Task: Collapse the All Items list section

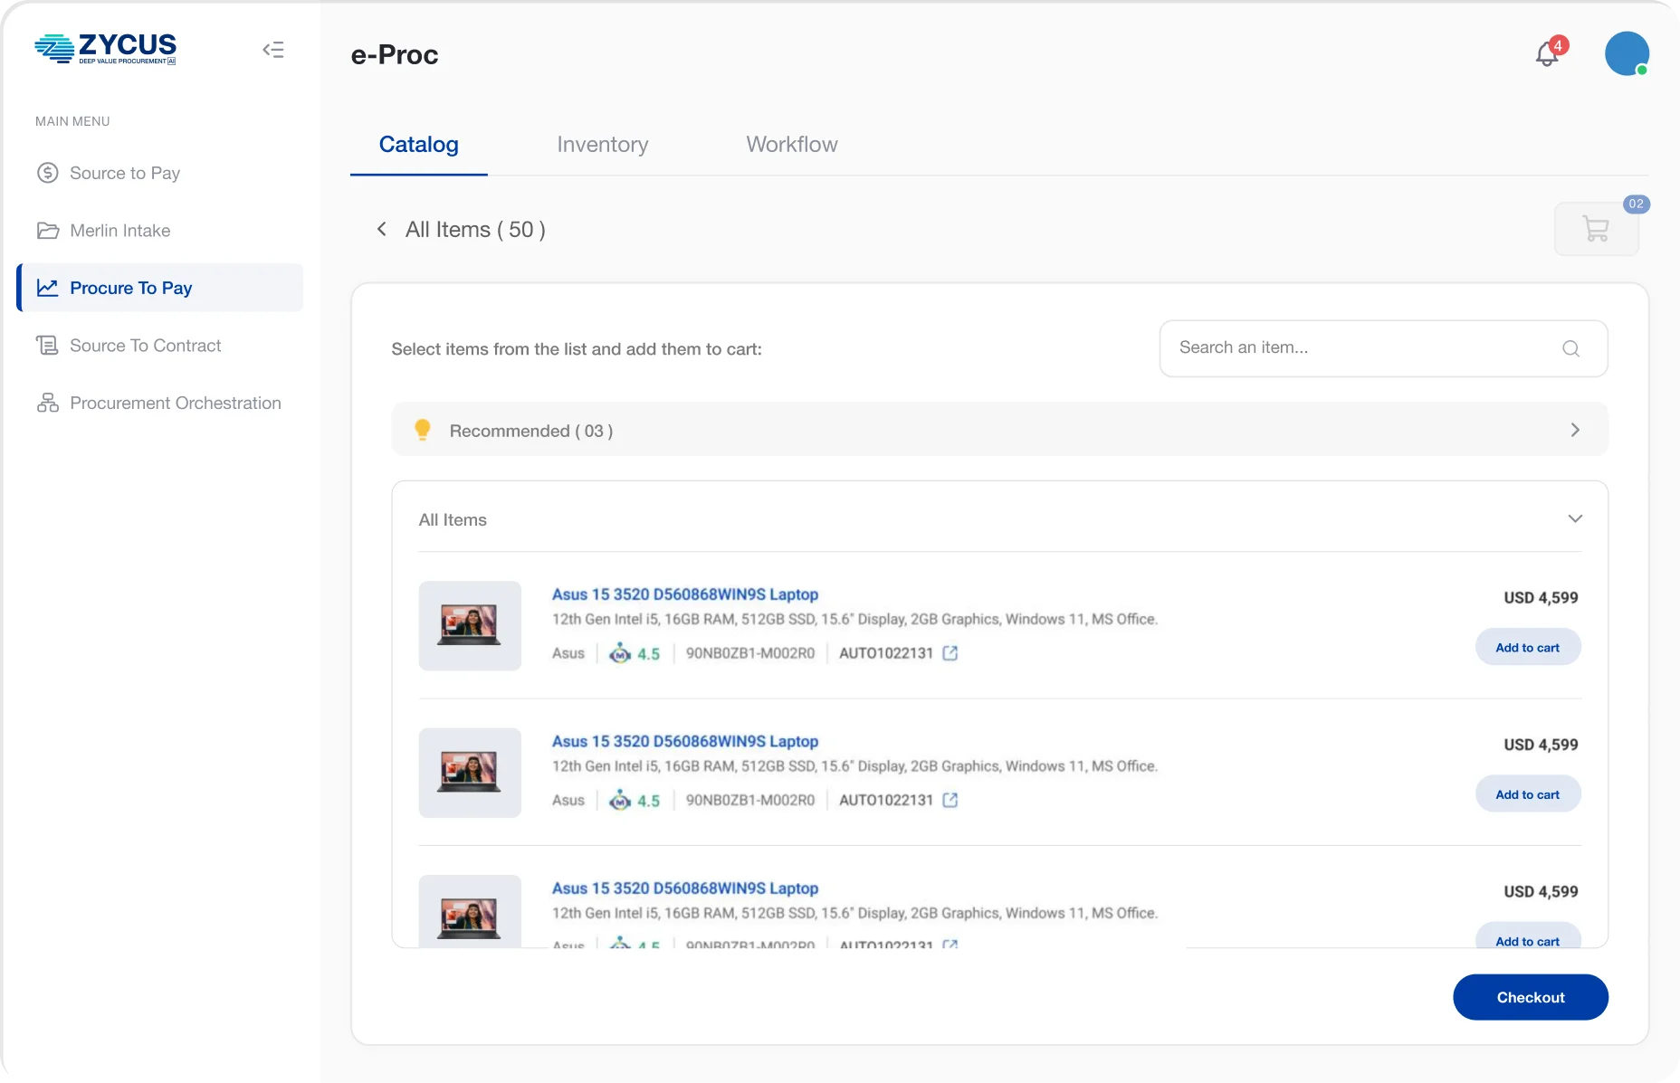Action: pos(1574,519)
